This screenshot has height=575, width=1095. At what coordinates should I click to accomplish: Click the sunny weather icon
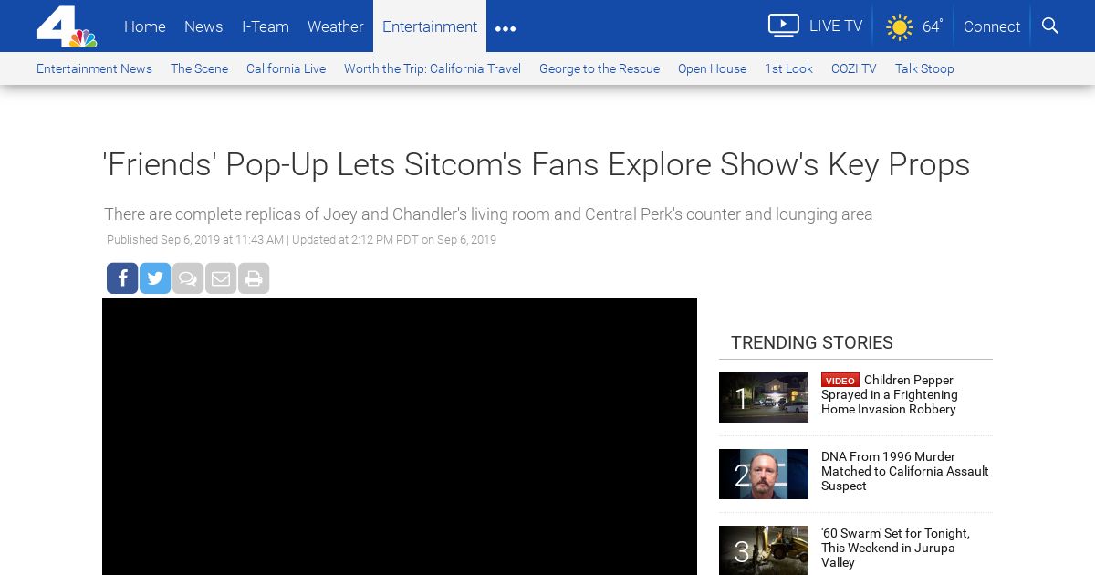[x=899, y=26]
